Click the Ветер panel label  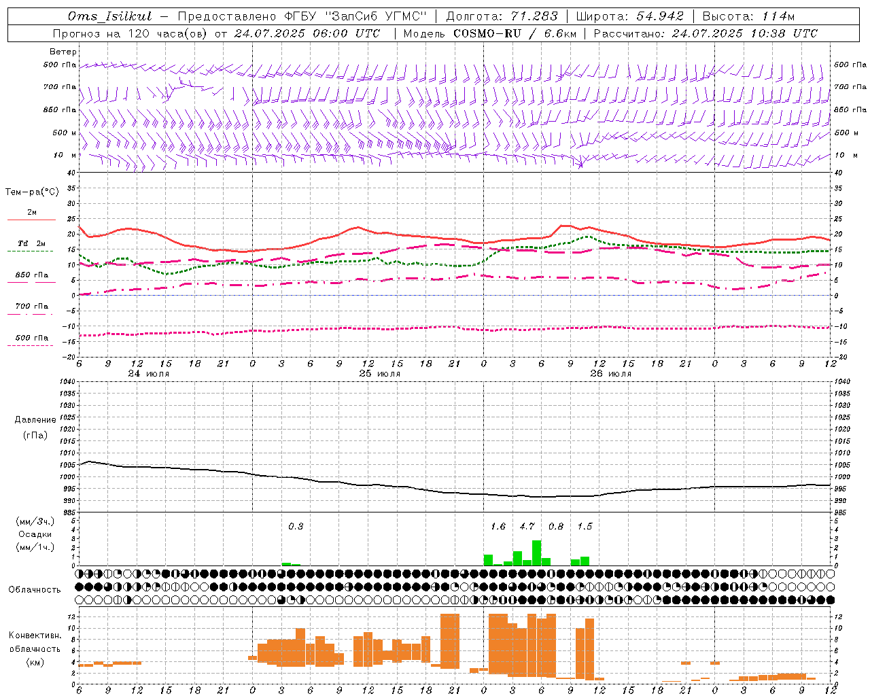[x=63, y=52]
